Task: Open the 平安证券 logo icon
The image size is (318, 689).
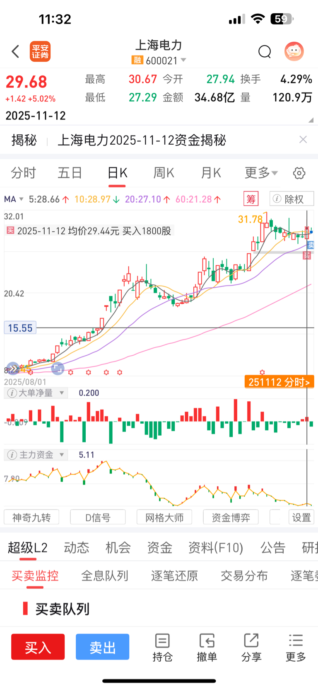Action: (40, 51)
